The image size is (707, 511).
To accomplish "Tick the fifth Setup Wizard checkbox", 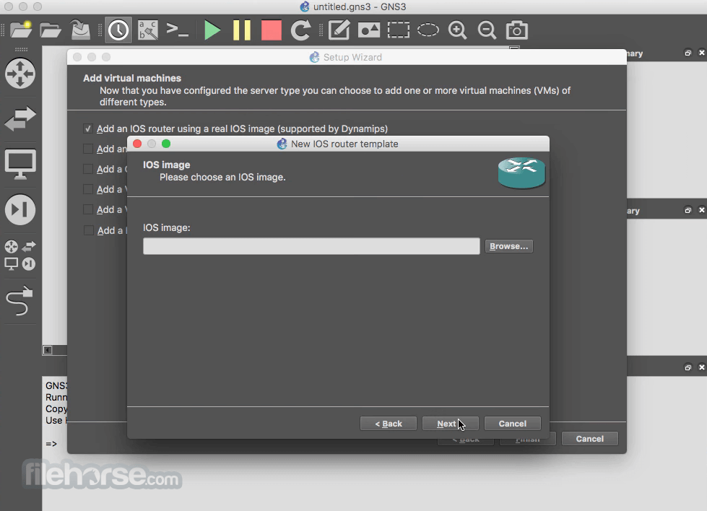I will click(x=88, y=209).
